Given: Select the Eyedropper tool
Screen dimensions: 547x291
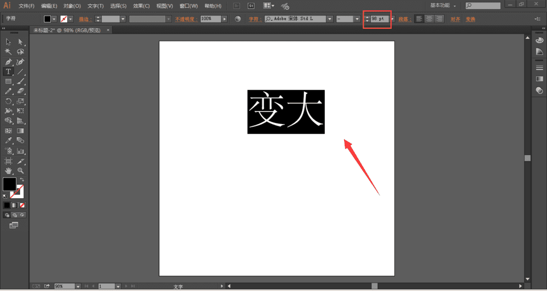Looking at the screenshot, I should click(x=8, y=140).
